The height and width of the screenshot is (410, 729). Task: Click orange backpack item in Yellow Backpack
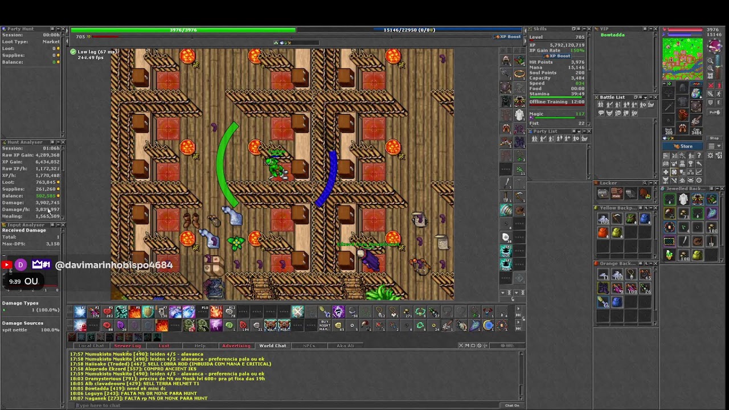pyautogui.click(x=603, y=232)
